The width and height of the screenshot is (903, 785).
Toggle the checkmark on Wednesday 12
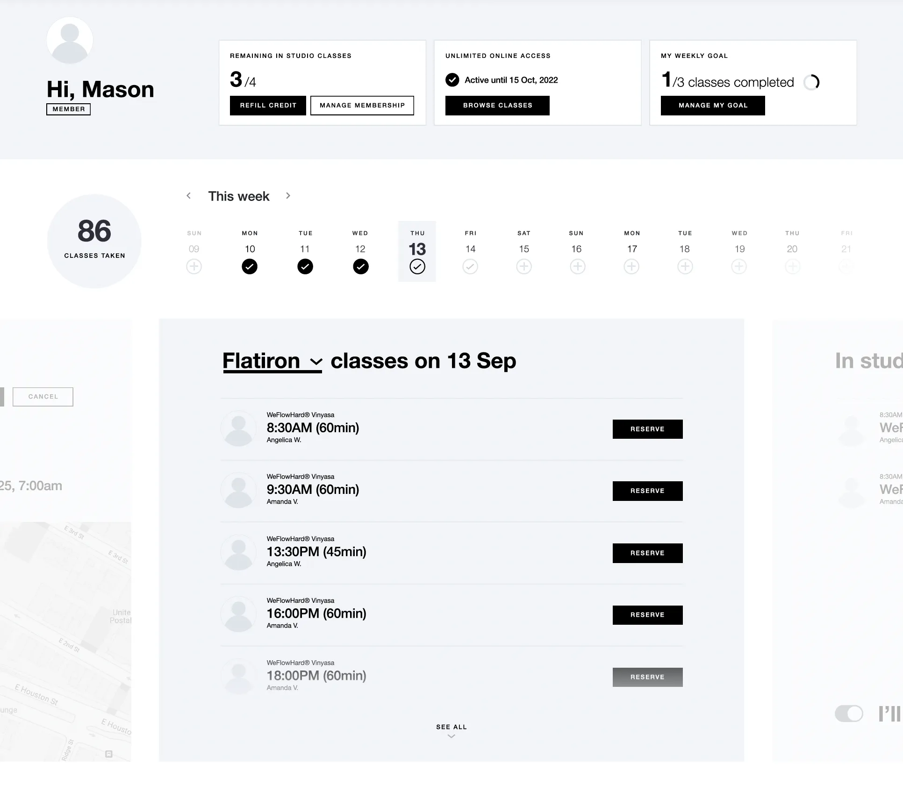(360, 267)
